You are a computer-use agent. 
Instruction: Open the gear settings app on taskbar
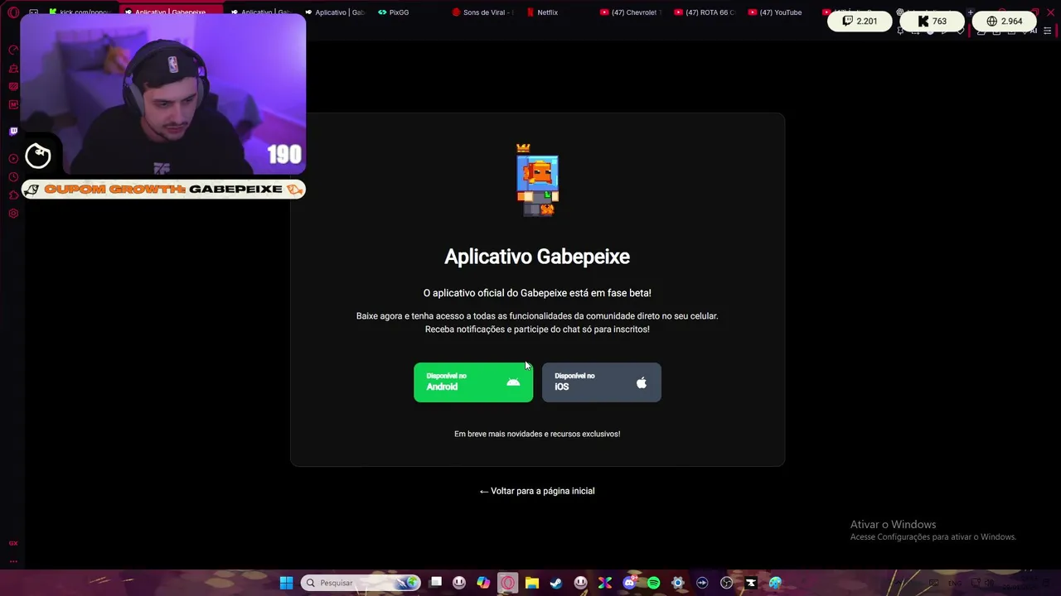point(677,583)
